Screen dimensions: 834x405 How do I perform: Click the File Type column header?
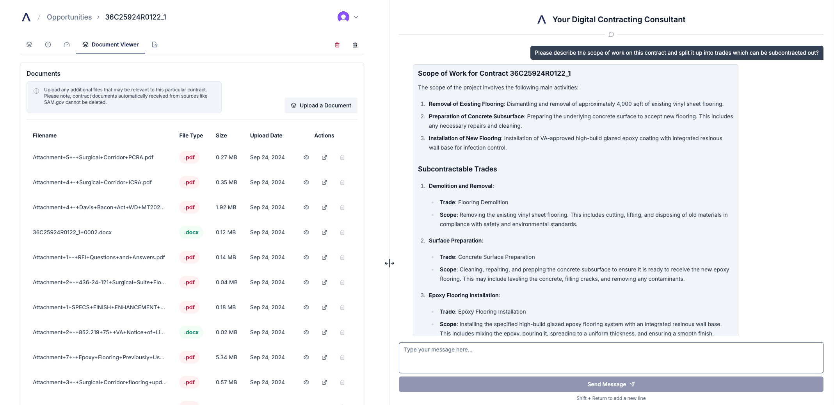[191, 136]
